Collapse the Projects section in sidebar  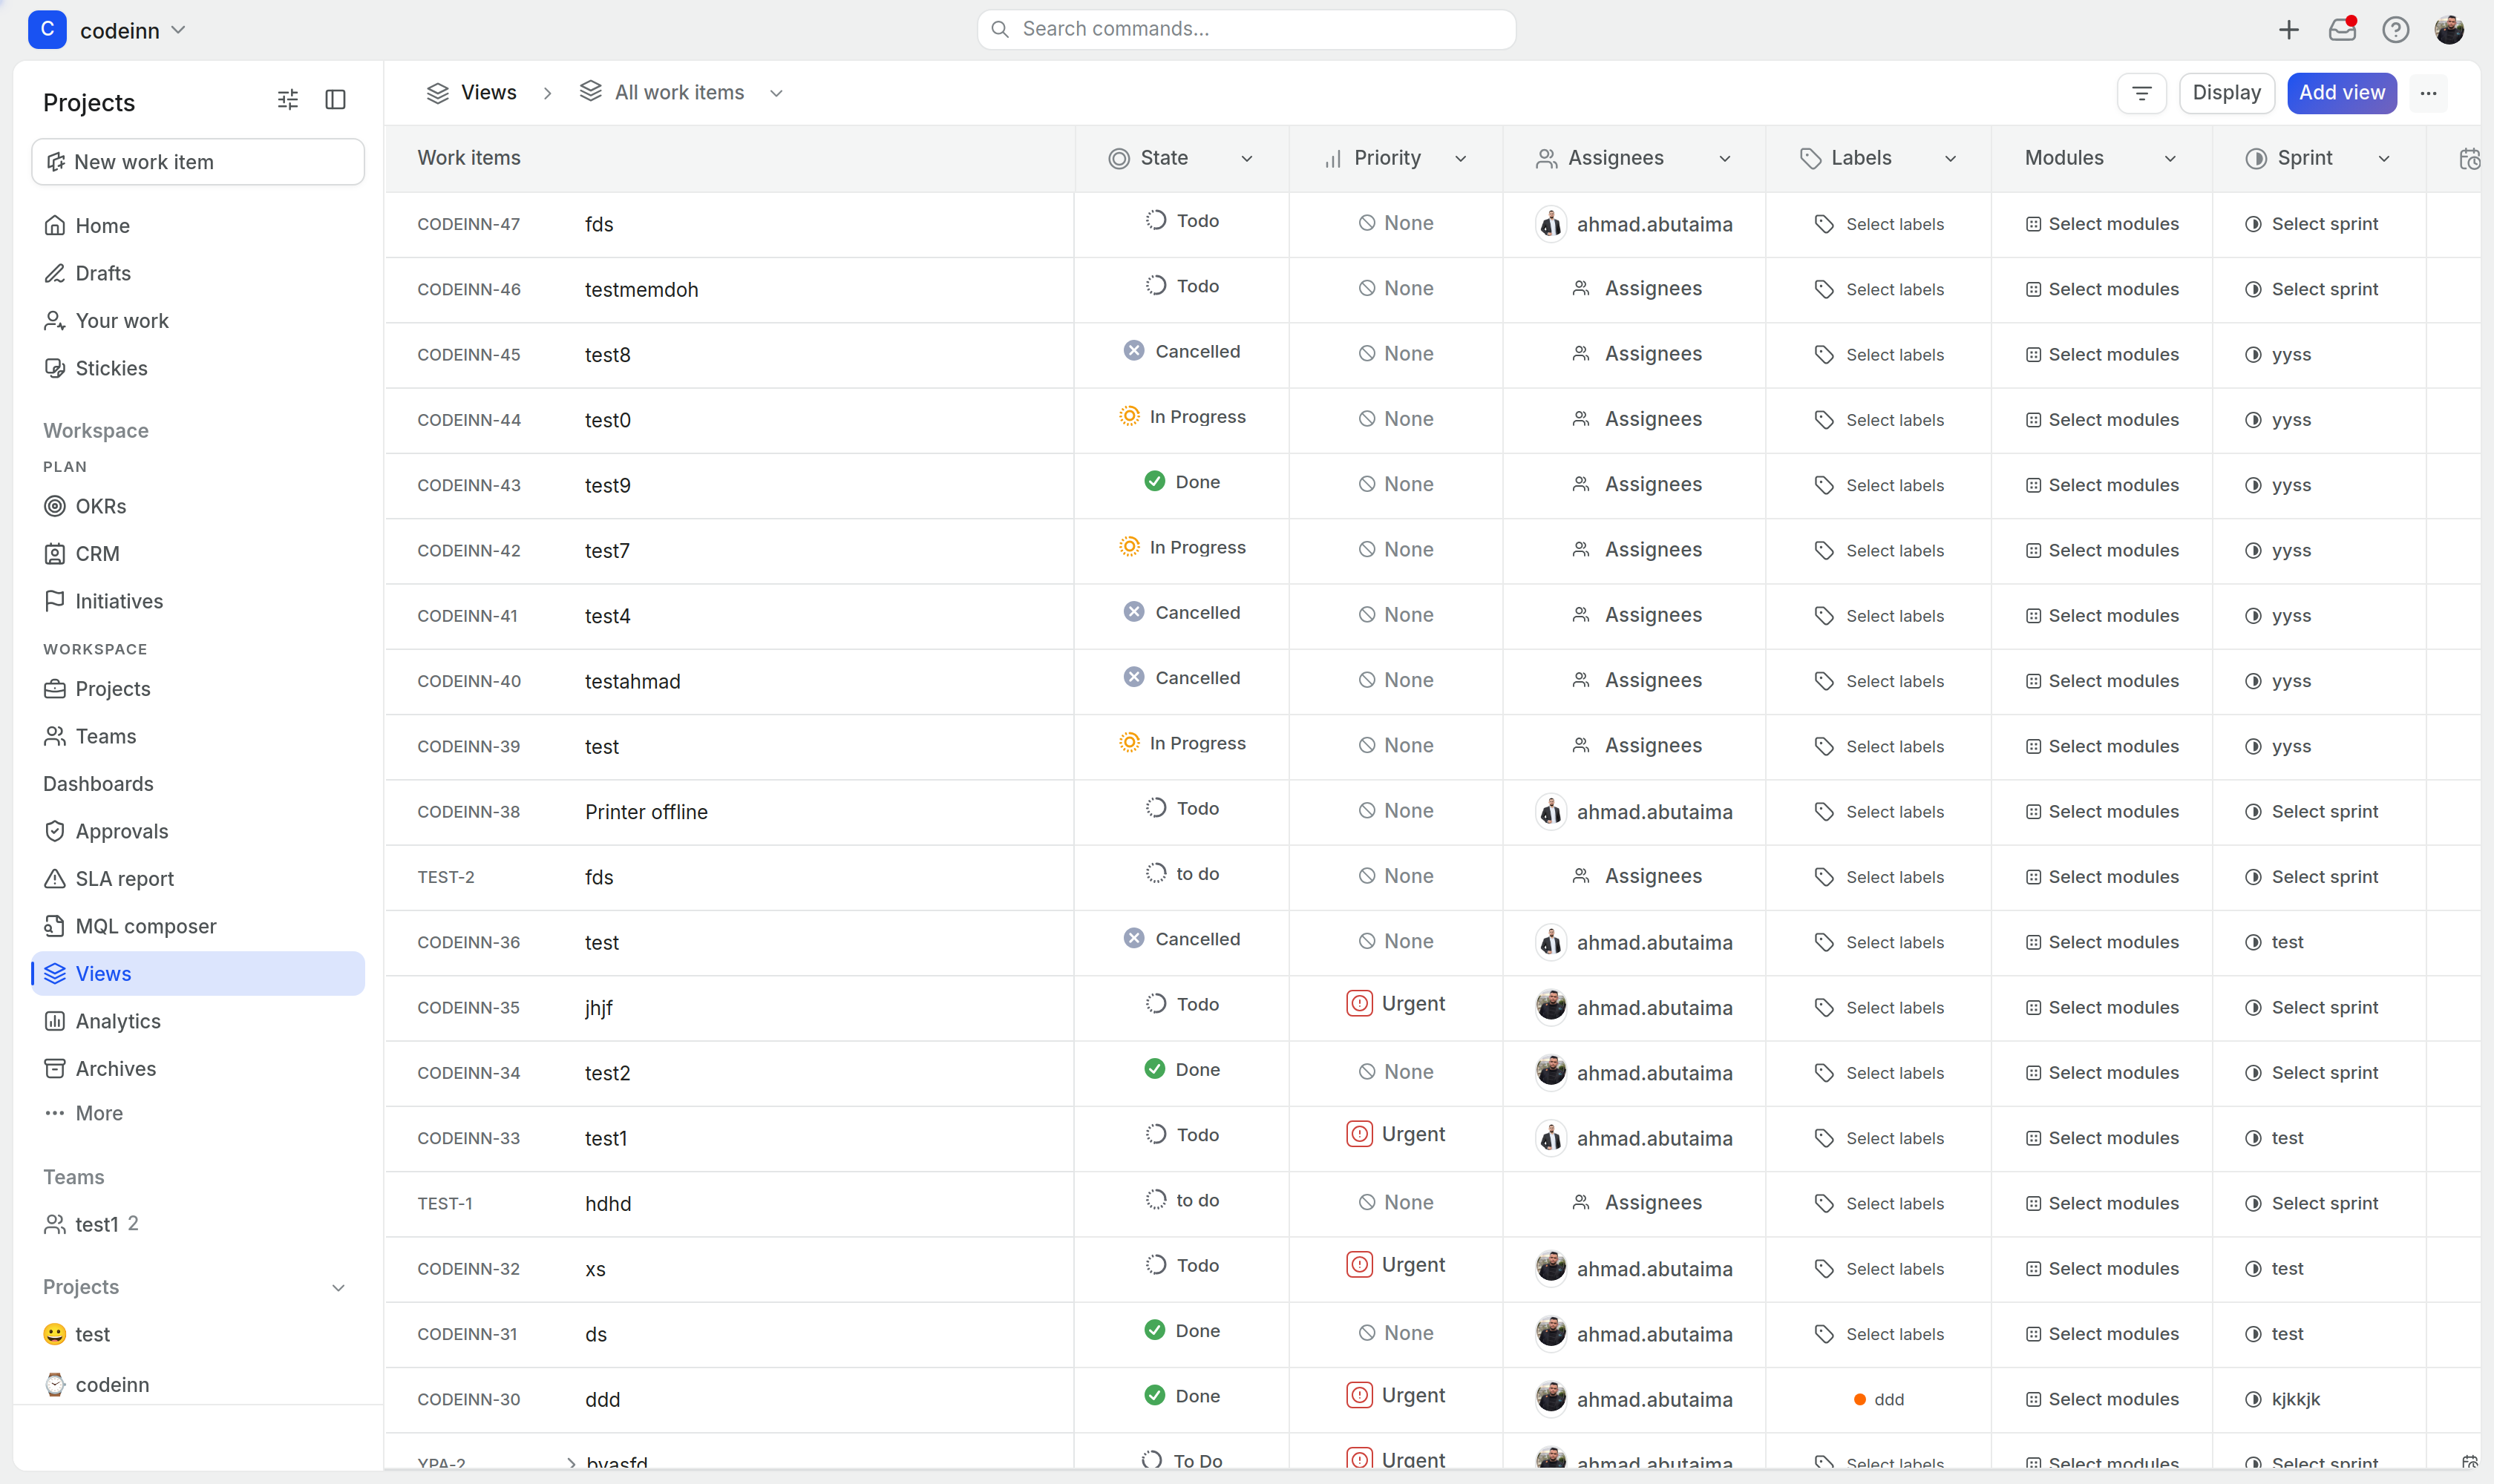(338, 1287)
